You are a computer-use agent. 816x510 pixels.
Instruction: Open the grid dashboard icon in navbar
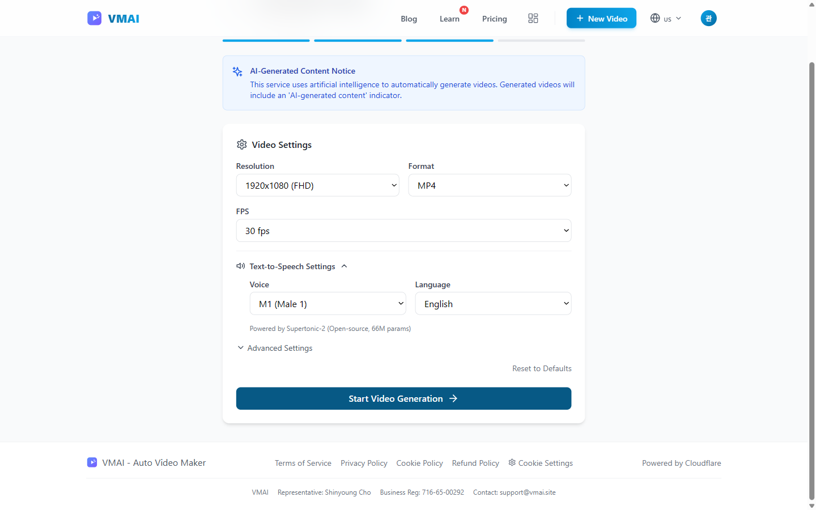coord(533,18)
